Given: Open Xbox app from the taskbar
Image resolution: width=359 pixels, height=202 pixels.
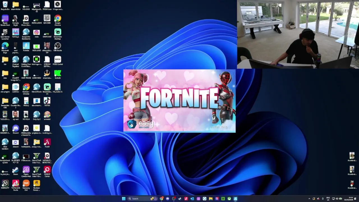Looking at the screenshot, I should [229, 199].
